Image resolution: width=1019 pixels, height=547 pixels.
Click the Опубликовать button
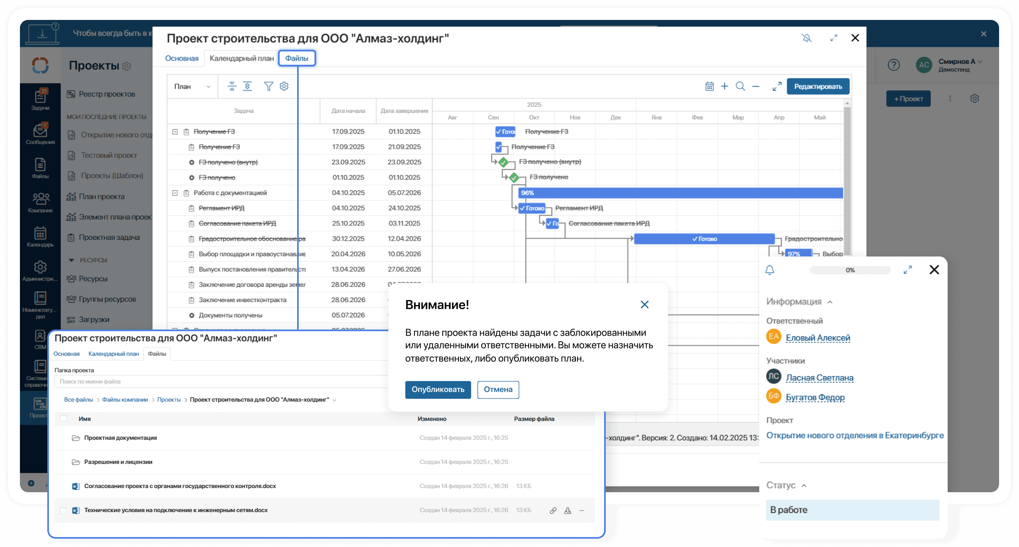point(438,389)
